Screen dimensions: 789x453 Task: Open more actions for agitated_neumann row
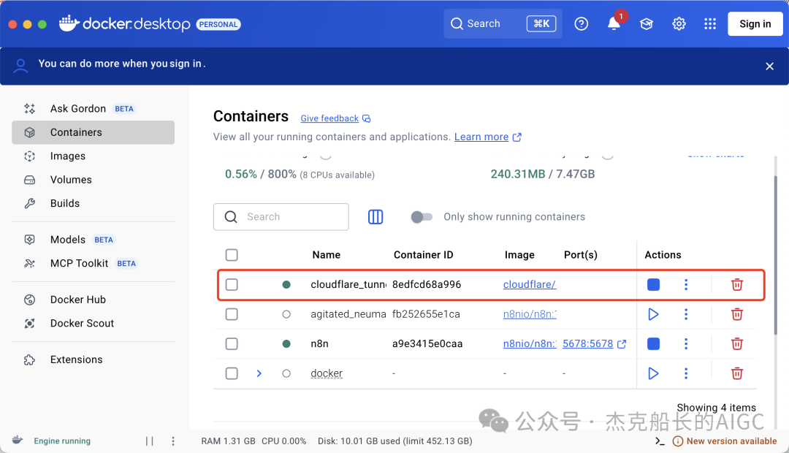(x=686, y=314)
